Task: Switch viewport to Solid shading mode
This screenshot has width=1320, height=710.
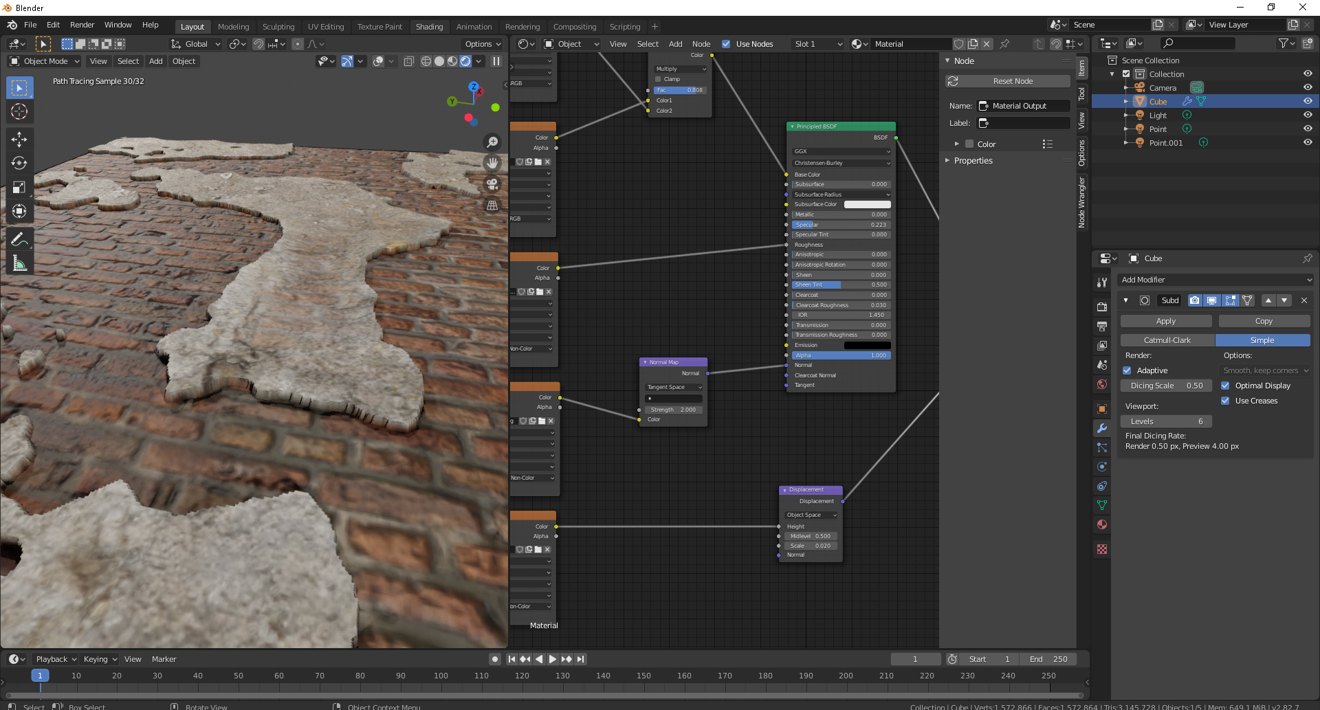Action: pos(439,61)
